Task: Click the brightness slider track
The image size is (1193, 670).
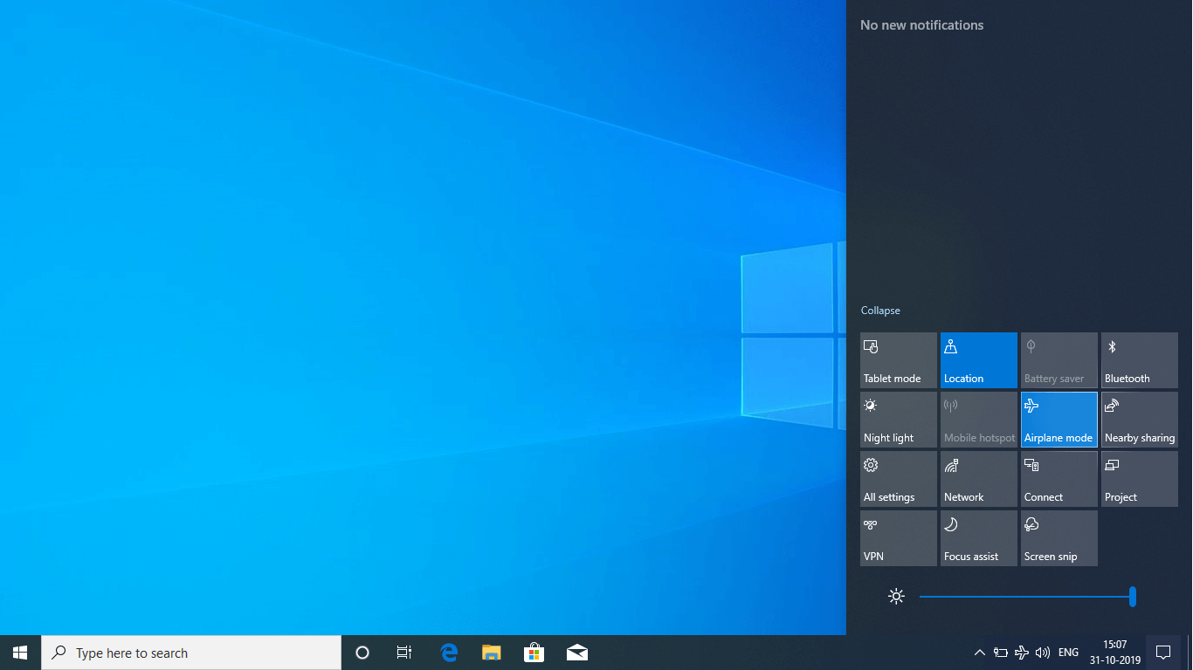Action: (x=1027, y=597)
